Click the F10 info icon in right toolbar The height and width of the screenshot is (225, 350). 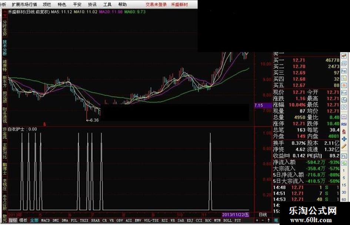[344, 71]
